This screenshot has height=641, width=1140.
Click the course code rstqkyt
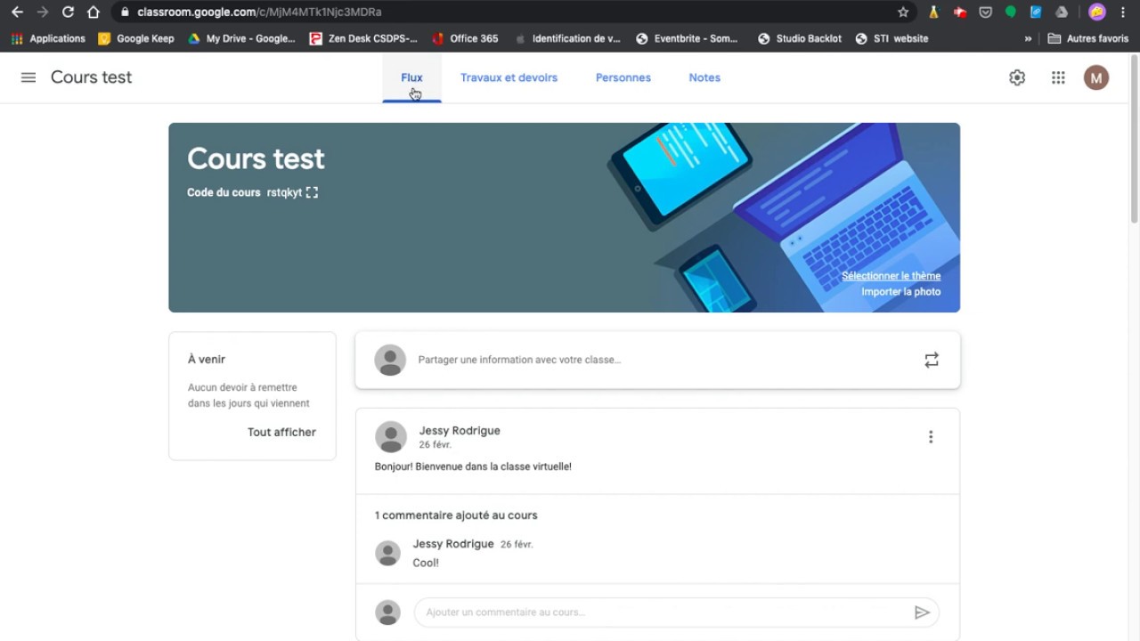coord(284,192)
